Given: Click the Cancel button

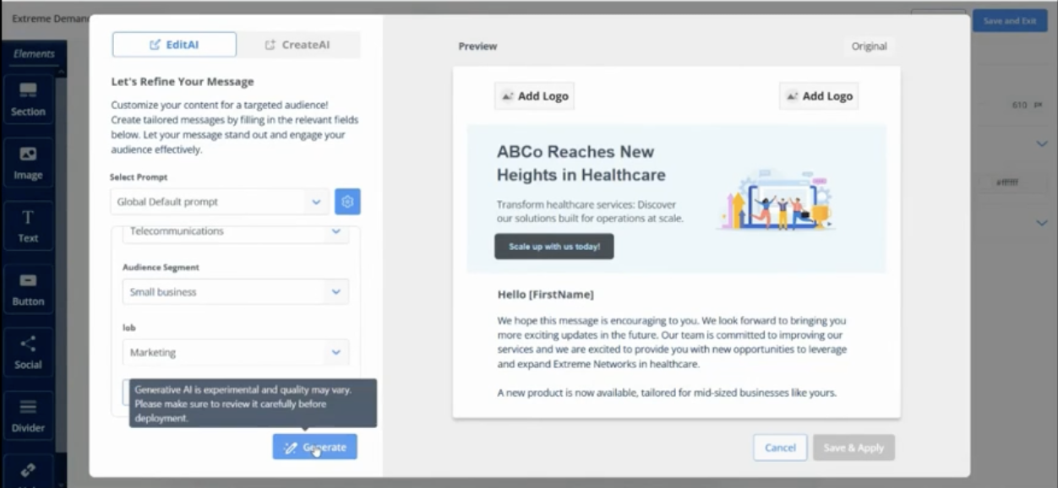Looking at the screenshot, I should 780,447.
